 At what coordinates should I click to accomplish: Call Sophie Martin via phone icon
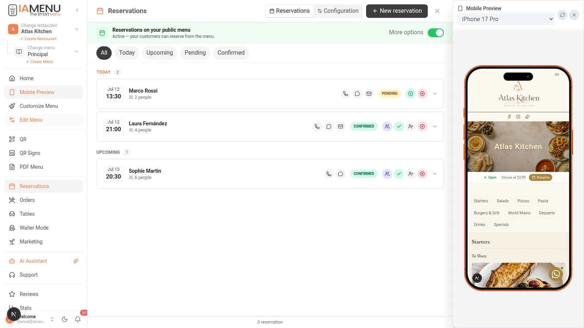(329, 174)
